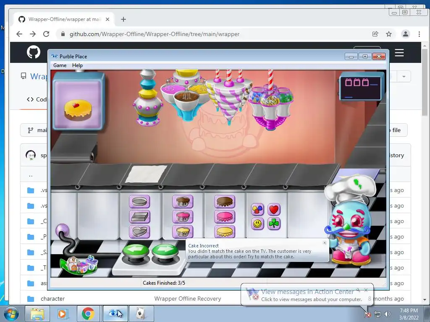The image size is (430, 322).
Task: Add the red heart decoration
Action: click(x=274, y=210)
